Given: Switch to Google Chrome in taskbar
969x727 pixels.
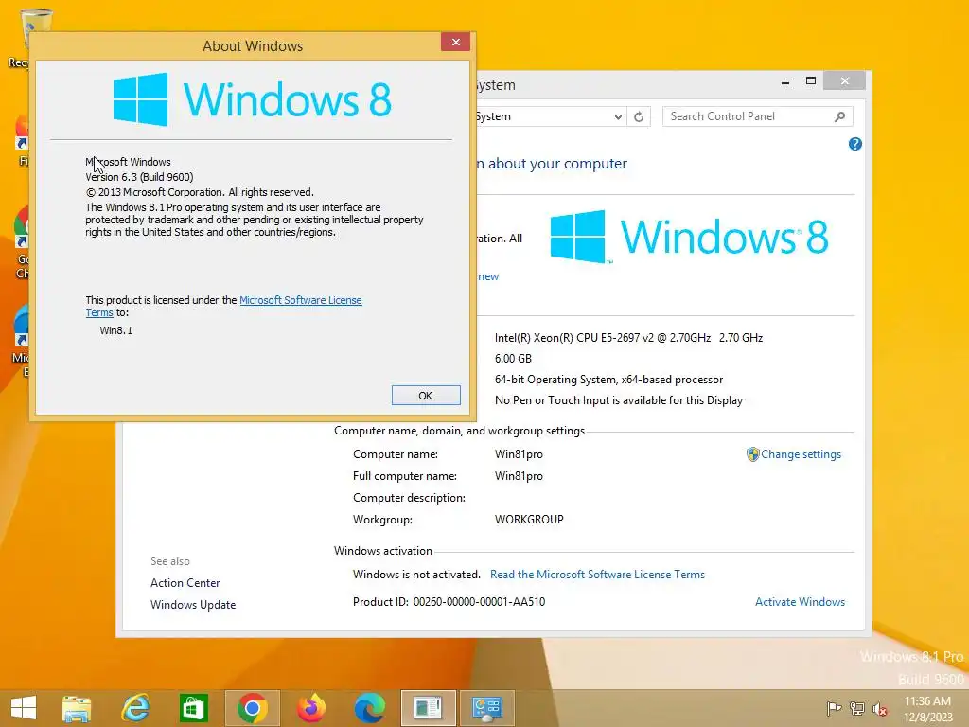Looking at the screenshot, I should [x=252, y=708].
